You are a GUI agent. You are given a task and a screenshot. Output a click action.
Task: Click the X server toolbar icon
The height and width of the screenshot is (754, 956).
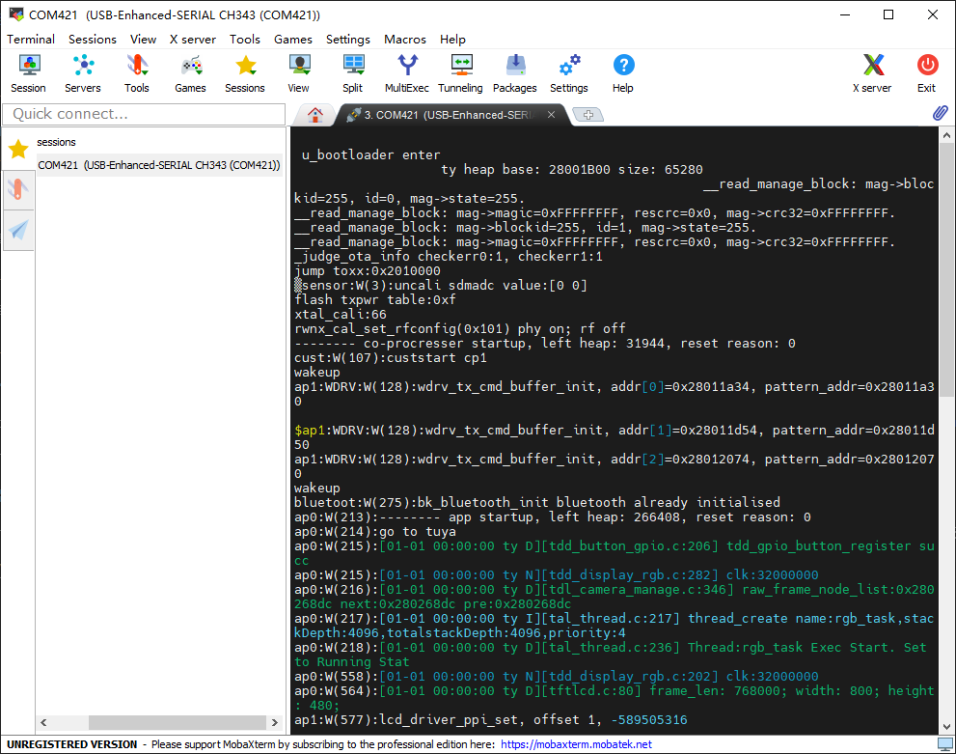coord(872,73)
